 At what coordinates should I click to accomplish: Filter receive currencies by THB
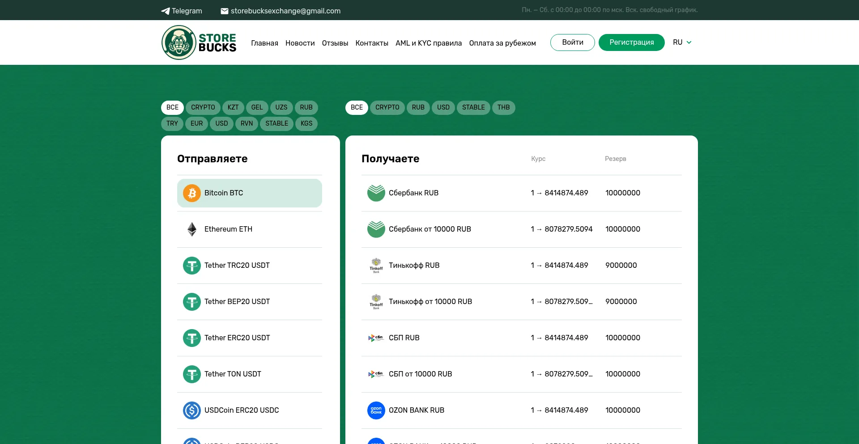click(504, 107)
